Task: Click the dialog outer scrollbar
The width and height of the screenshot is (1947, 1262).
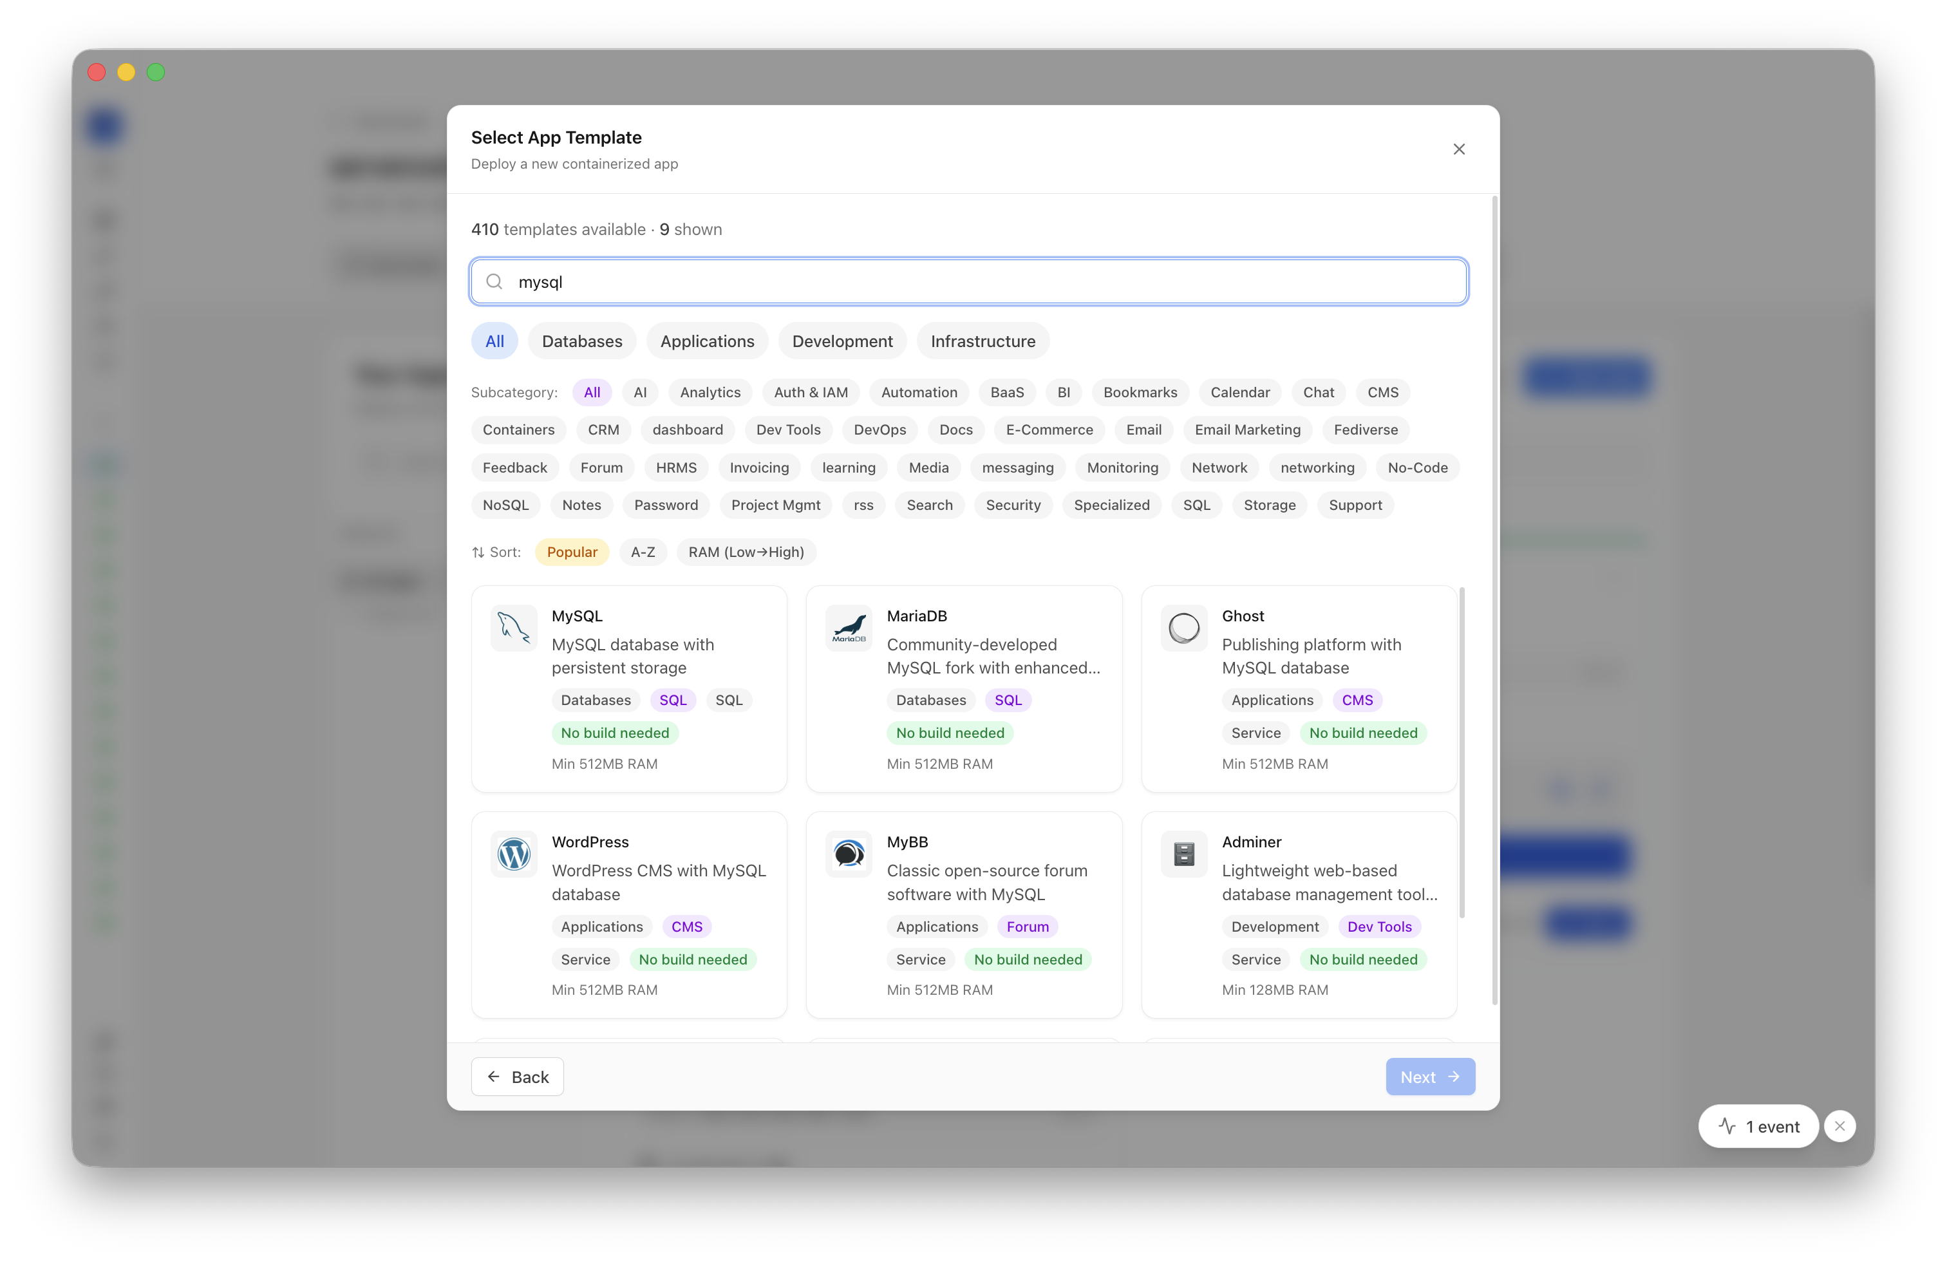Action: [1494, 600]
